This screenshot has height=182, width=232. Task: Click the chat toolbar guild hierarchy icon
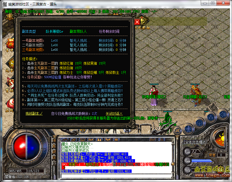108,140
